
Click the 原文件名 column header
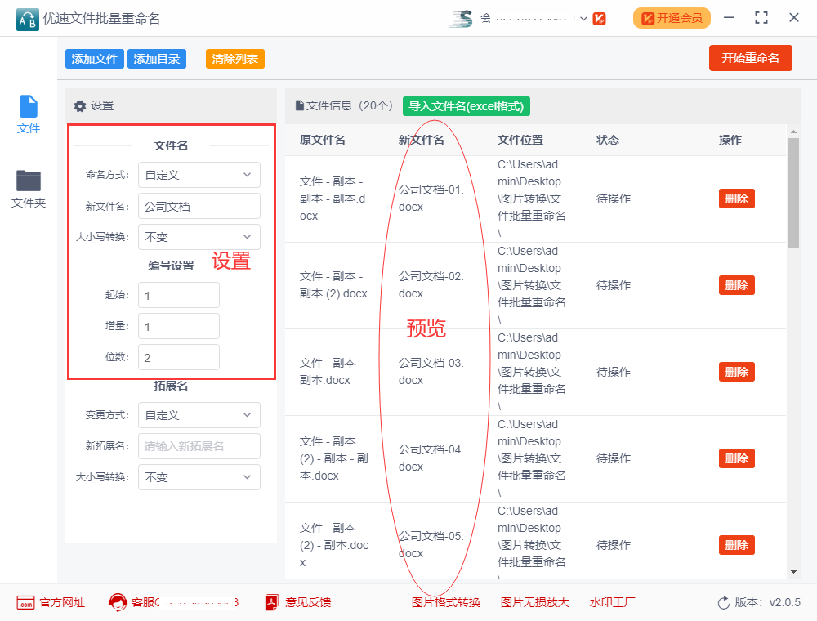point(323,140)
